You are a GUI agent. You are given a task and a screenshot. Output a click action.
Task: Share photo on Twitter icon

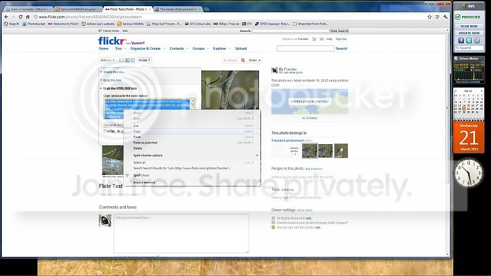point(133,60)
